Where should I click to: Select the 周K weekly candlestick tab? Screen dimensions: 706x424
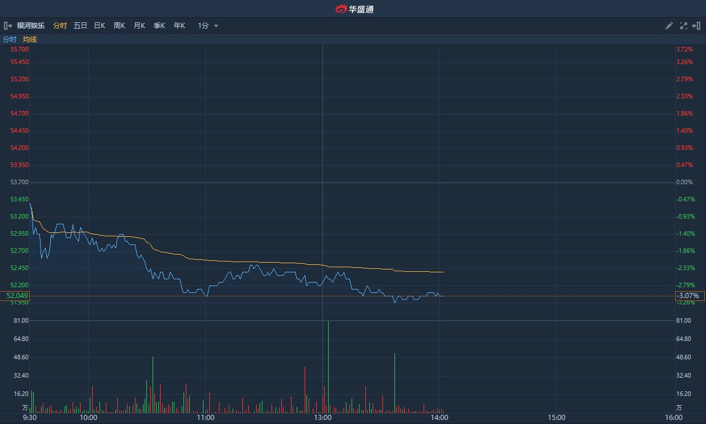[119, 26]
